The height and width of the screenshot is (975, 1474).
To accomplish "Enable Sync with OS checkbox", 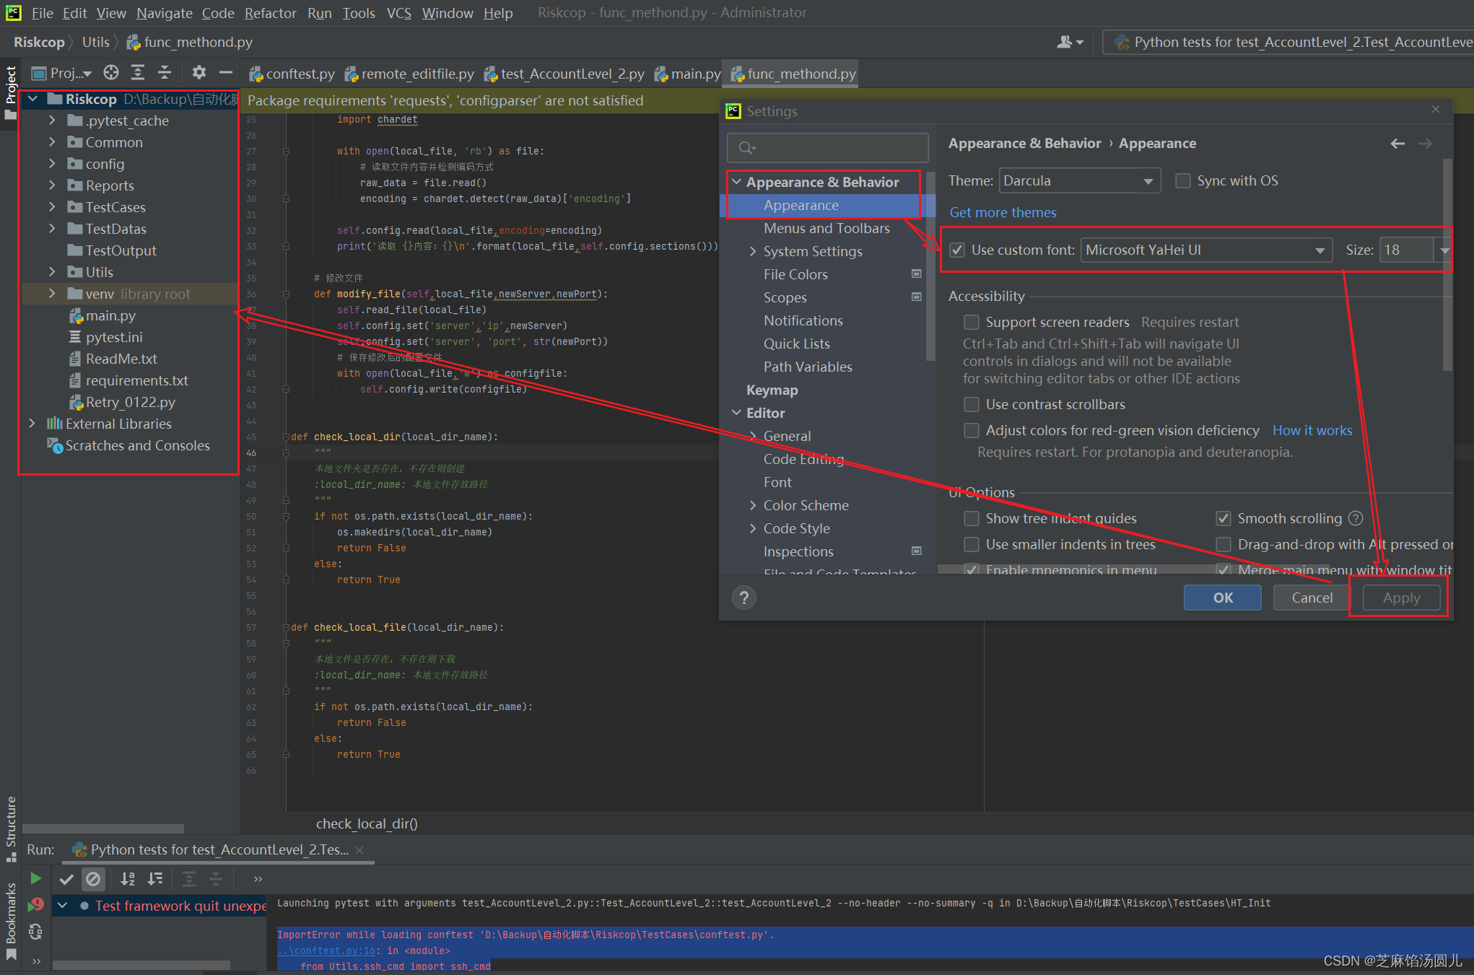I will point(1183,181).
